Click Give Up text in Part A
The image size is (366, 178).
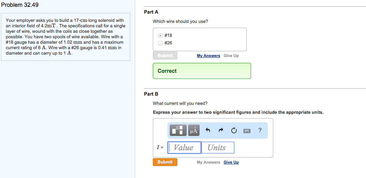click(x=231, y=56)
